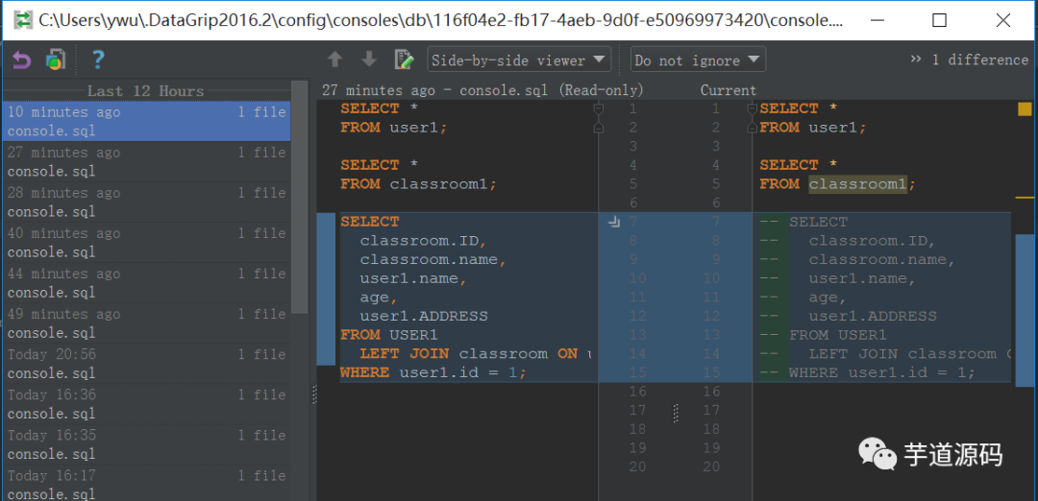Click the DataGrip window title icon
Screen dimensions: 1038x501
pos(24,20)
